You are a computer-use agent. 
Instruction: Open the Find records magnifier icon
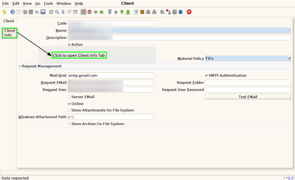(57, 12)
